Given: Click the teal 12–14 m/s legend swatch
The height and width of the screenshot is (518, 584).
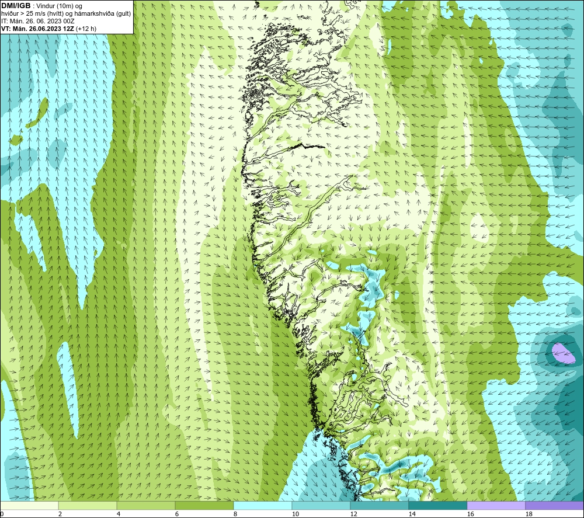Looking at the screenshot, I should tap(380, 505).
